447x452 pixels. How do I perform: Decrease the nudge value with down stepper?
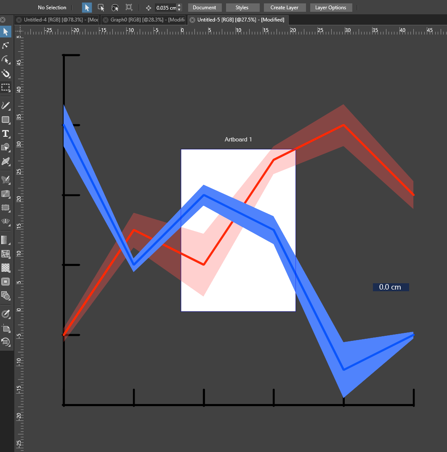pyautogui.click(x=179, y=10)
